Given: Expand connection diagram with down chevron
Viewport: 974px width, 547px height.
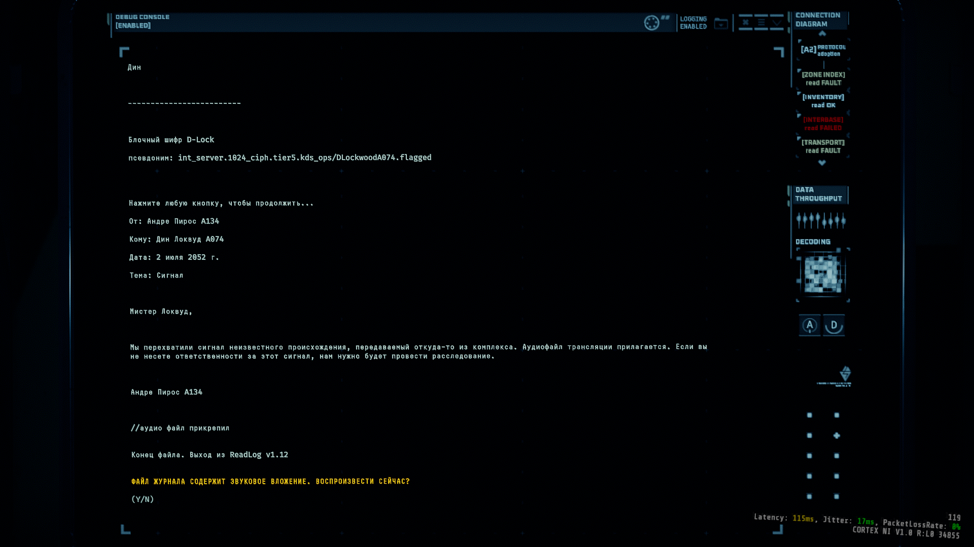Looking at the screenshot, I should [x=822, y=163].
